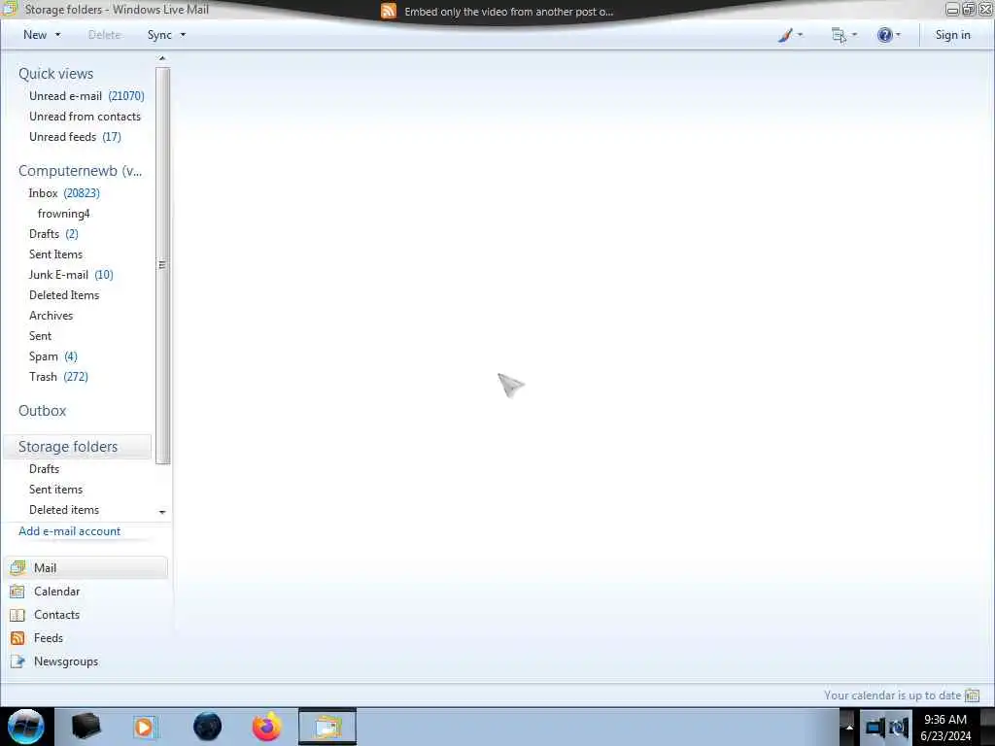Switch to Mail view
Screen dimensions: 995x746
[87, 567]
